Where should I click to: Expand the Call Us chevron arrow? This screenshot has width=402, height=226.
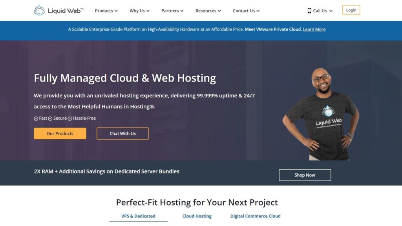click(331, 11)
